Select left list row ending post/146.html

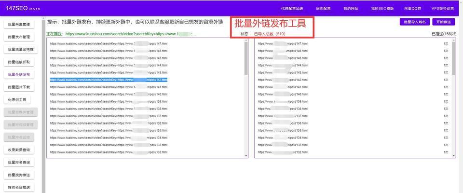pyautogui.click(x=109, y=51)
